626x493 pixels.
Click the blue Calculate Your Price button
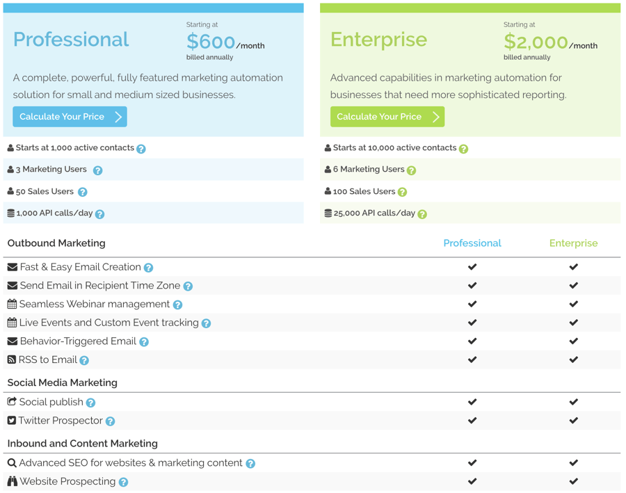click(x=70, y=117)
